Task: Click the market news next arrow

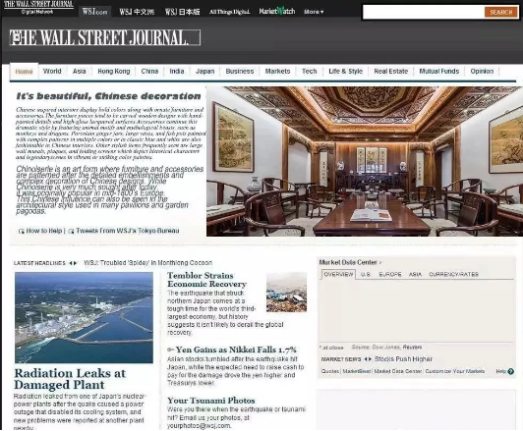Action: click(370, 359)
